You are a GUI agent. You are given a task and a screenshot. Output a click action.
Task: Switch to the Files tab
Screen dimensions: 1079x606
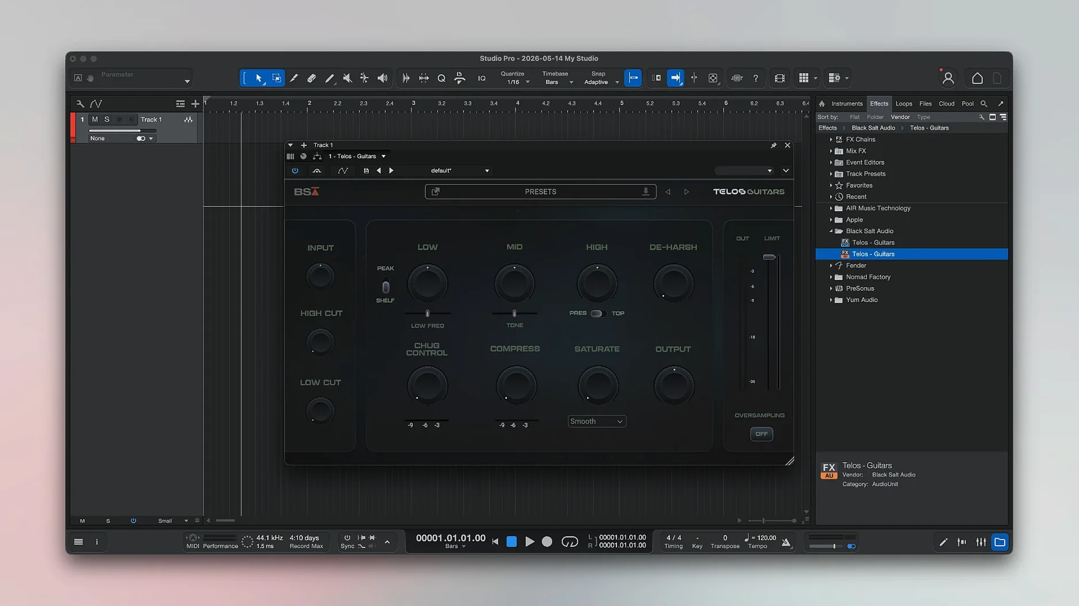(925, 104)
